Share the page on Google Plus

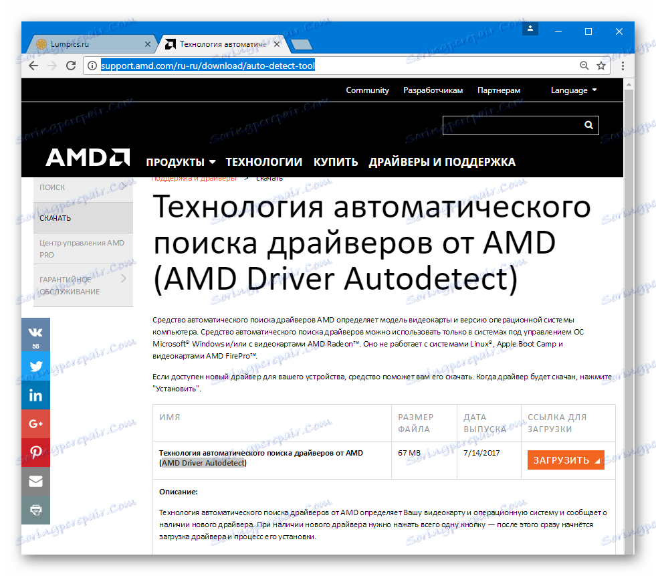[x=35, y=424]
